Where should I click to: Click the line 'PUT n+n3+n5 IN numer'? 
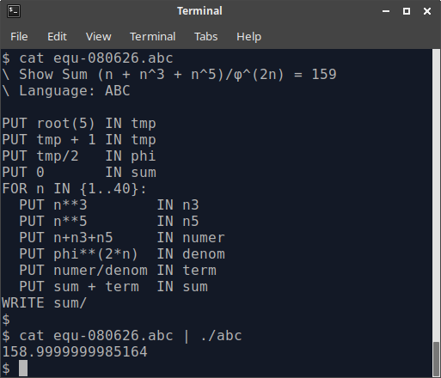[x=122, y=238]
